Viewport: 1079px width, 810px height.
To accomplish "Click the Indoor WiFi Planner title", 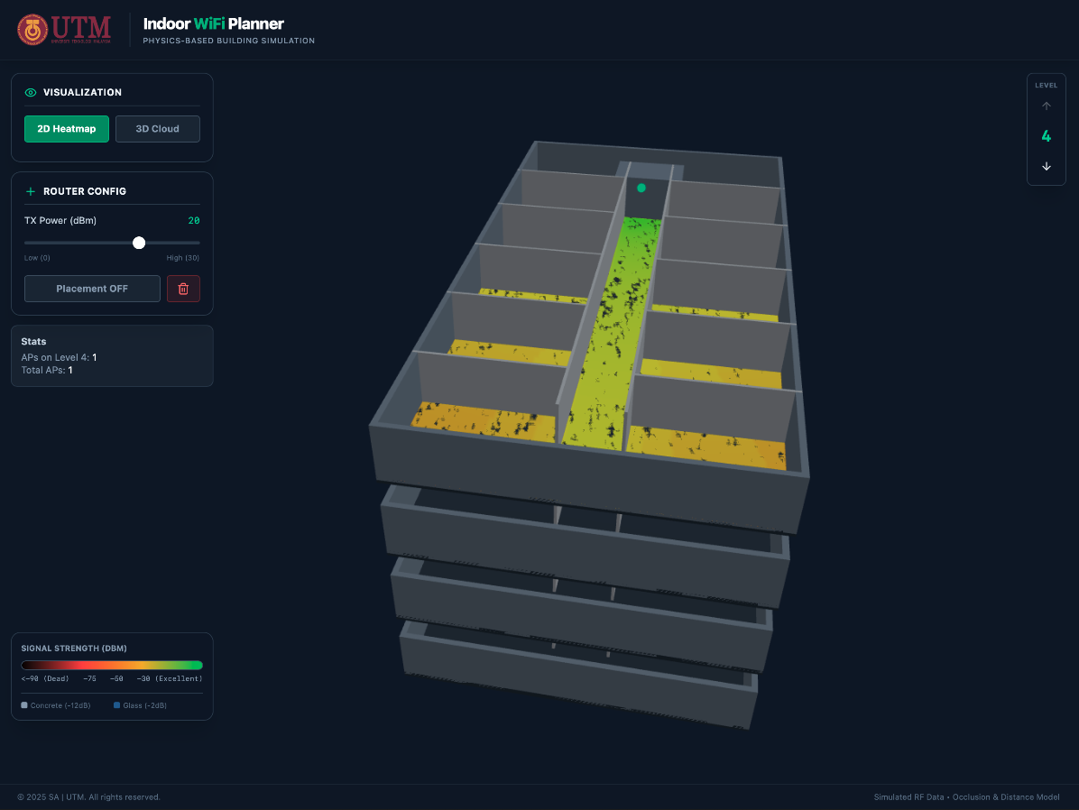I will pyautogui.click(x=214, y=24).
